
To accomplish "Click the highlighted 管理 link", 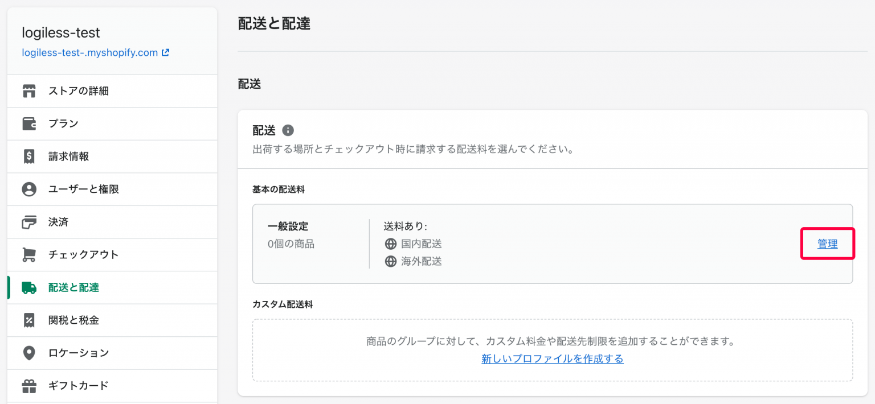I will pos(827,244).
